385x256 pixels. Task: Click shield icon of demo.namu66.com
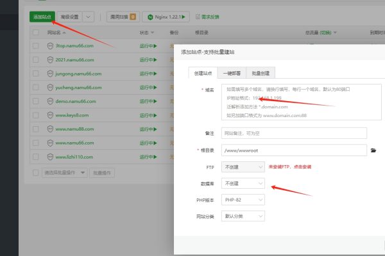(x=50, y=101)
